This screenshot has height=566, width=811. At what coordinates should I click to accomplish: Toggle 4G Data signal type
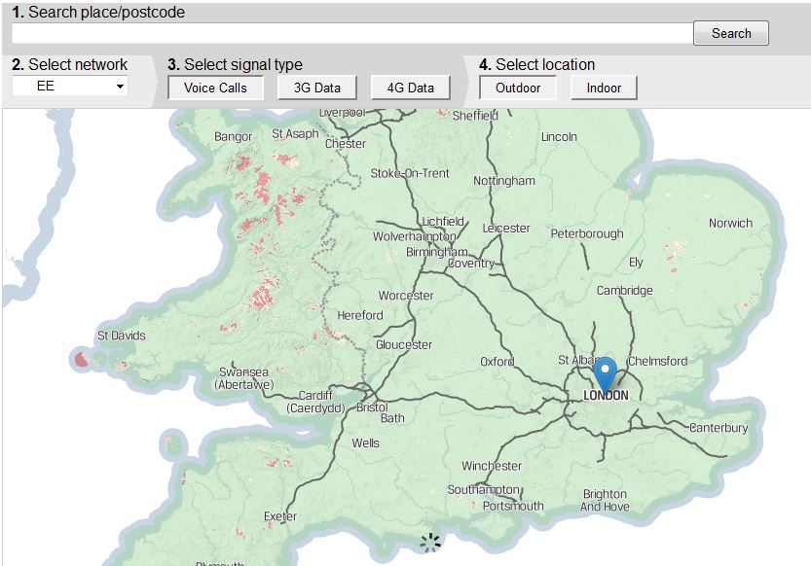coord(410,88)
